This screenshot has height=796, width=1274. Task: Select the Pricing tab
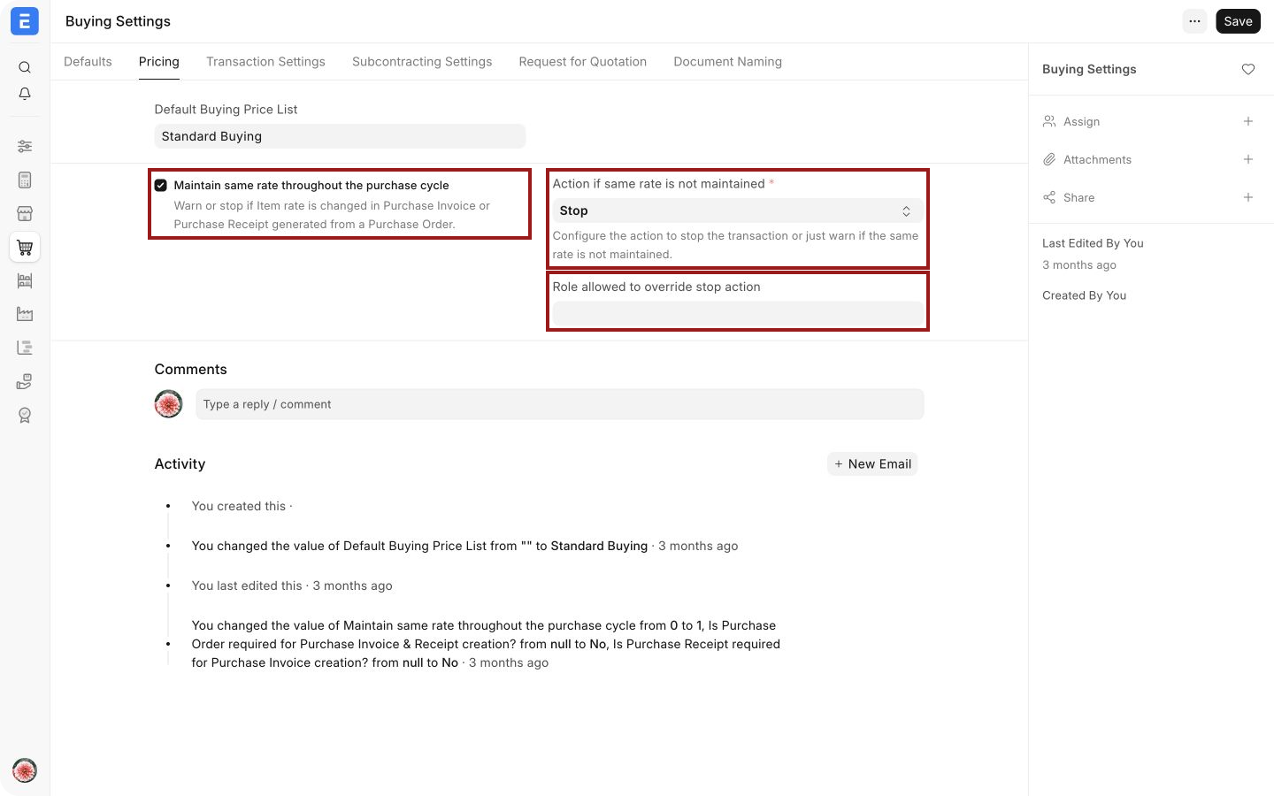click(x=159, y=62)
